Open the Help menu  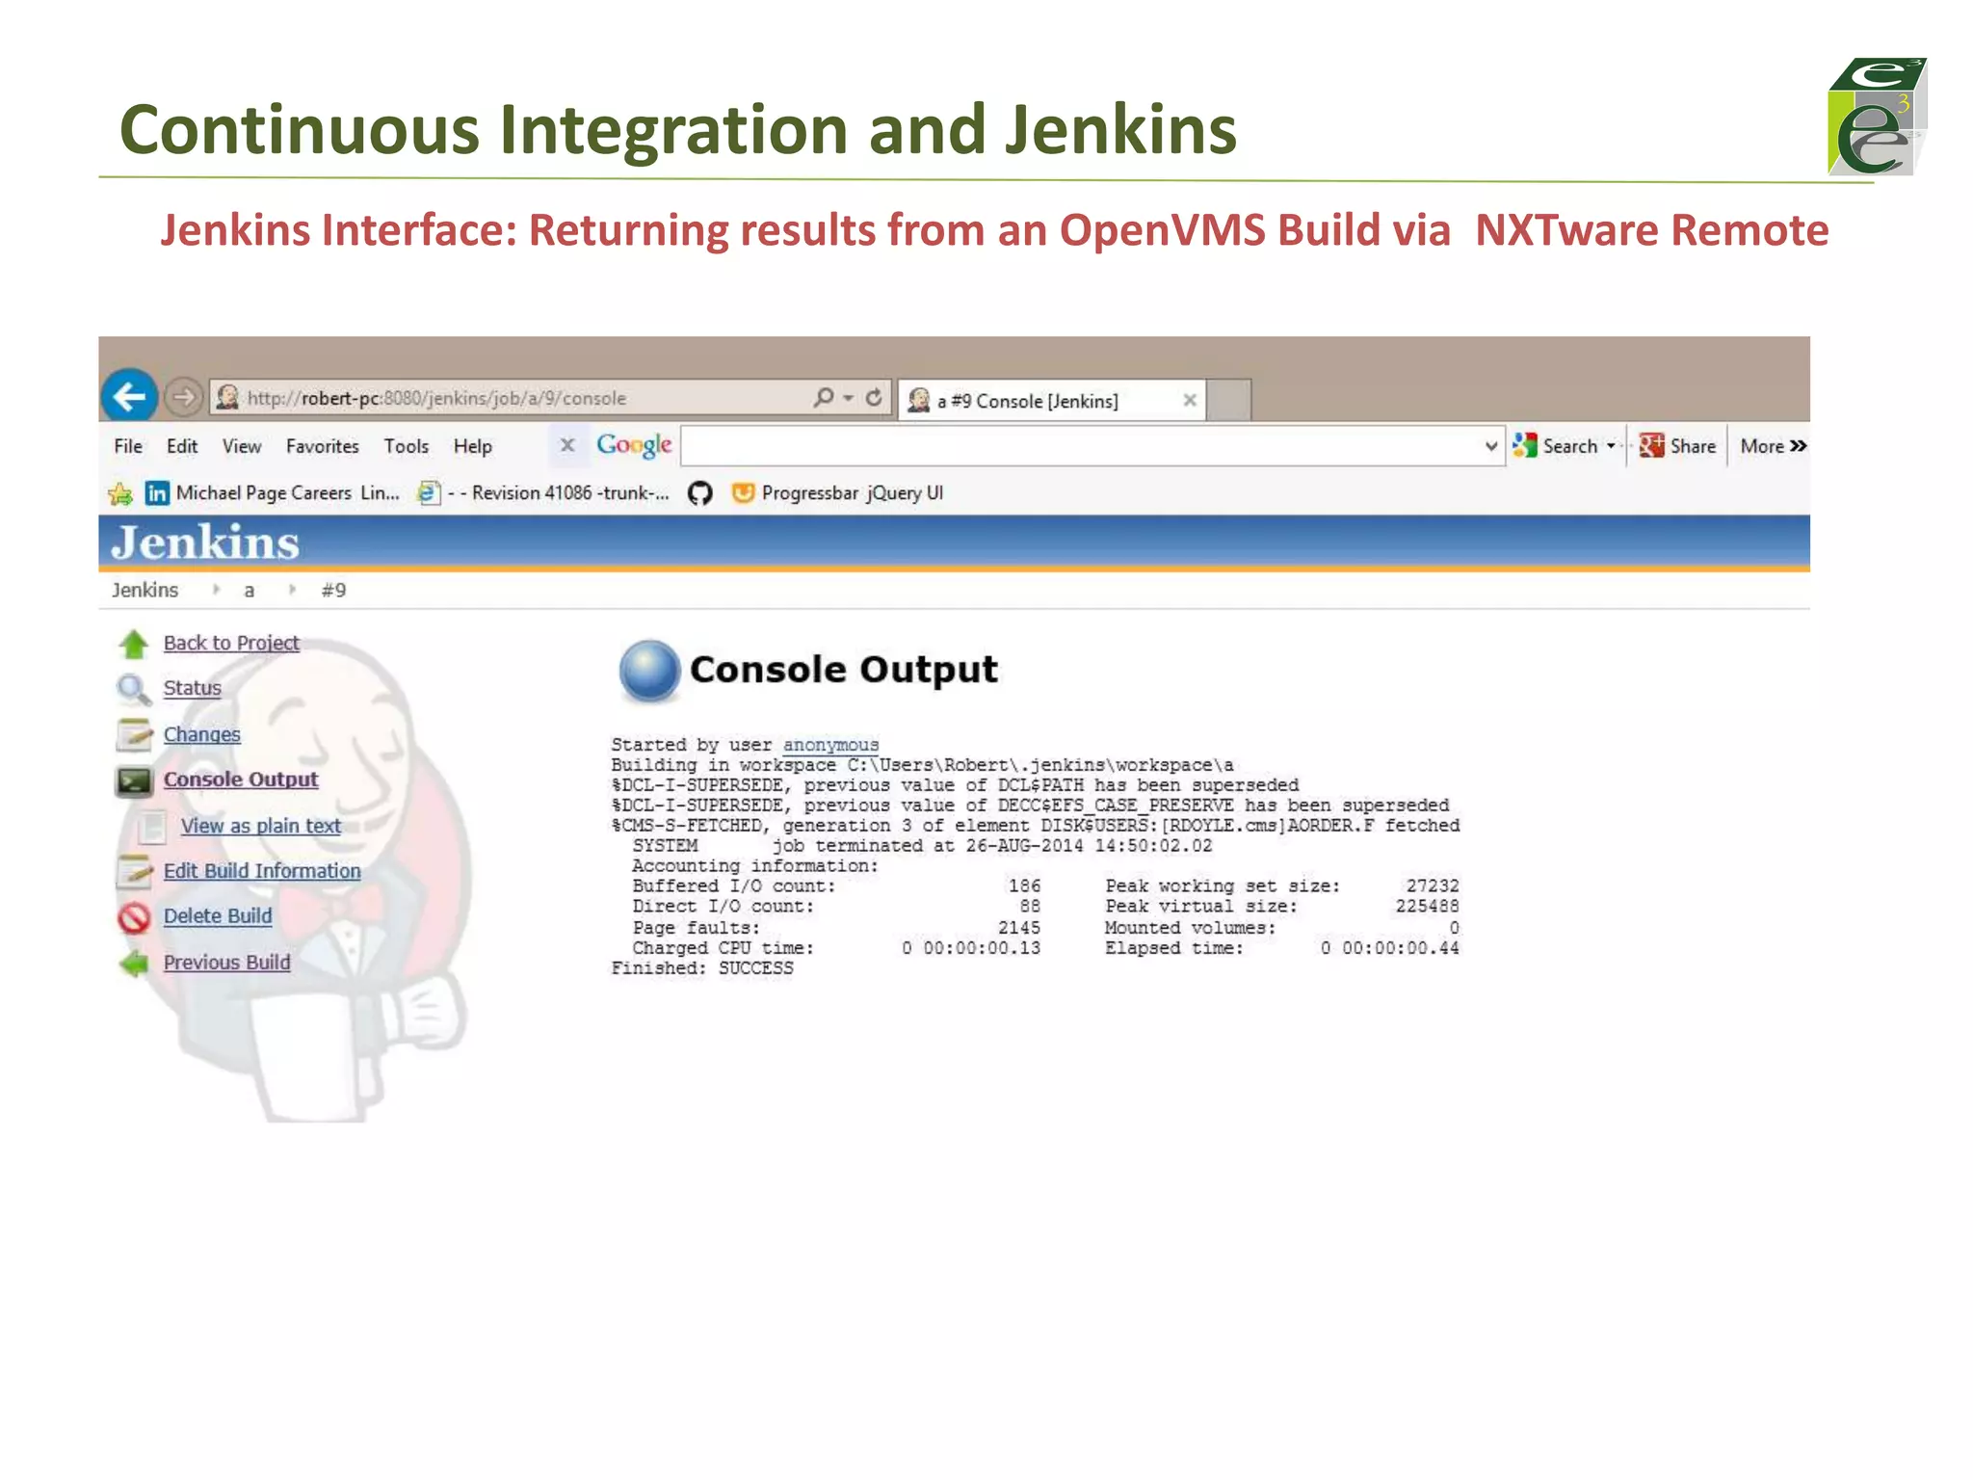472,446
